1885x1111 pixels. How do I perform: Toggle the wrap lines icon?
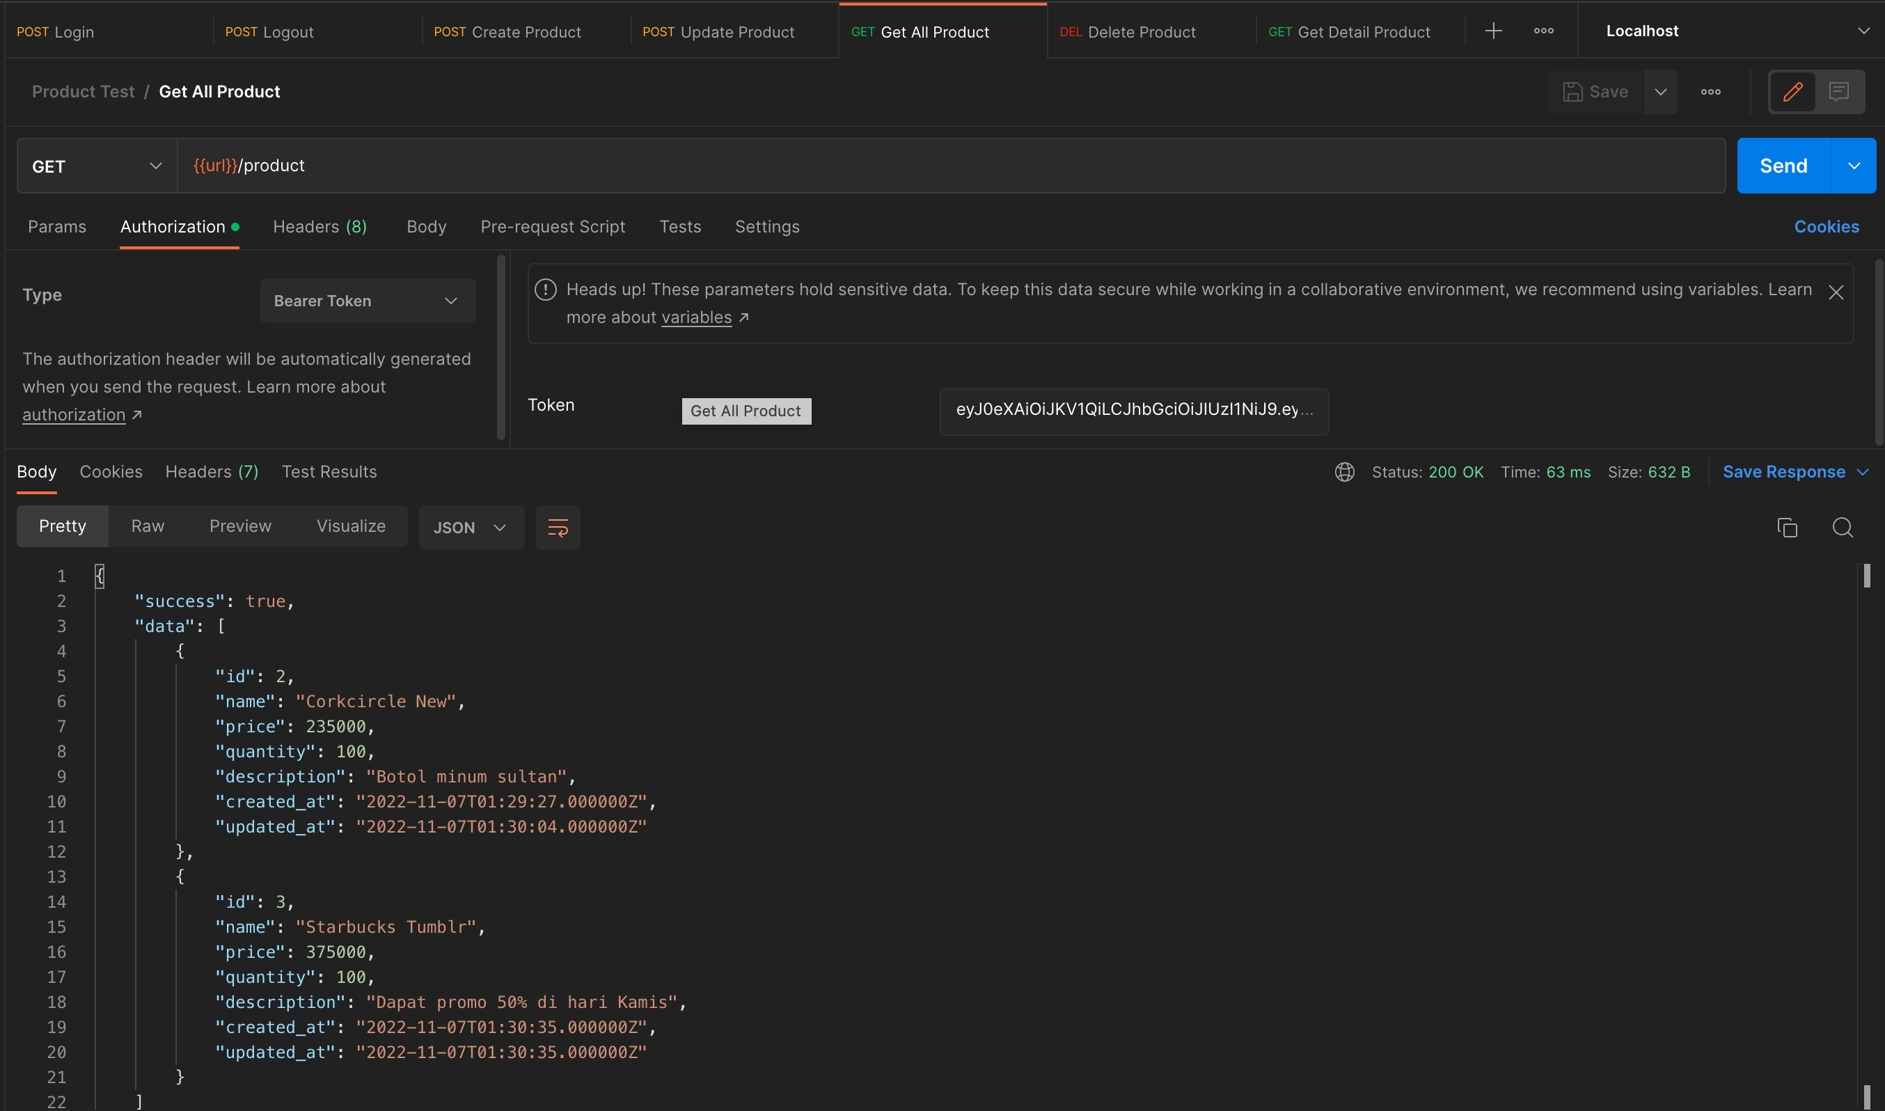(x=558, y=528)
